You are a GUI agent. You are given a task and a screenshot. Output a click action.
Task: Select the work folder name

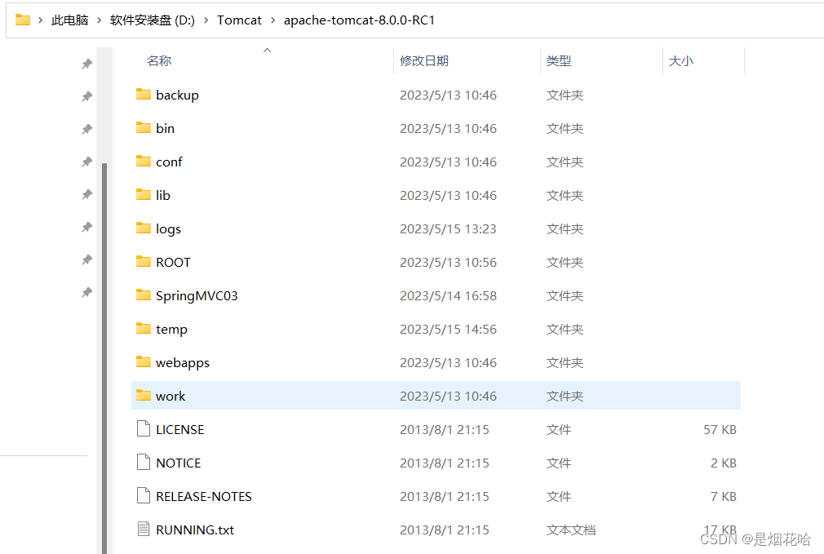pyautogui.click(x=171, y=397)
